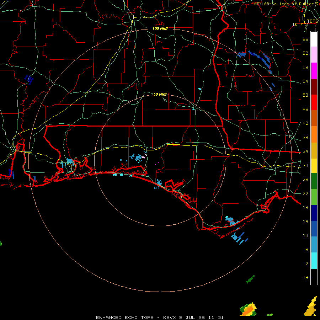This screenshot has height=320, width=320.
Task: Click the legend value "26"
Action: tap(305, 180)
